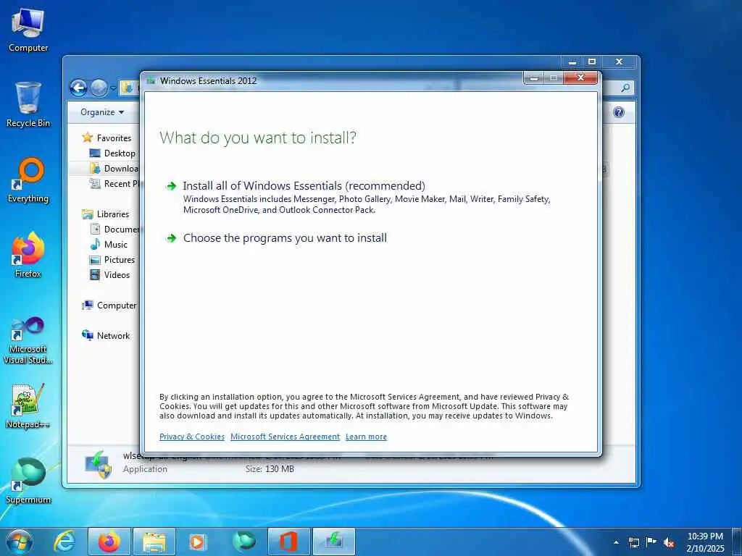The width and height of the screenshot is (742, 556).
Task: Select Downloads under Favorites
Action: pos(114,168)
